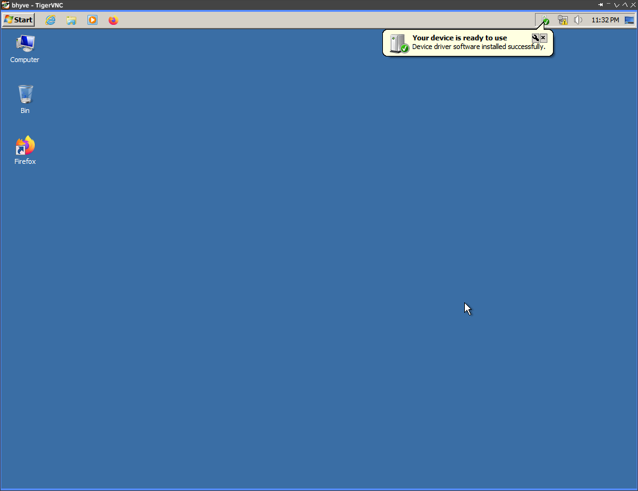The height and width of the screenshot is (491, 638).
Task: Toggle the pin button in TigerVNC title bar
Action: 600,5
